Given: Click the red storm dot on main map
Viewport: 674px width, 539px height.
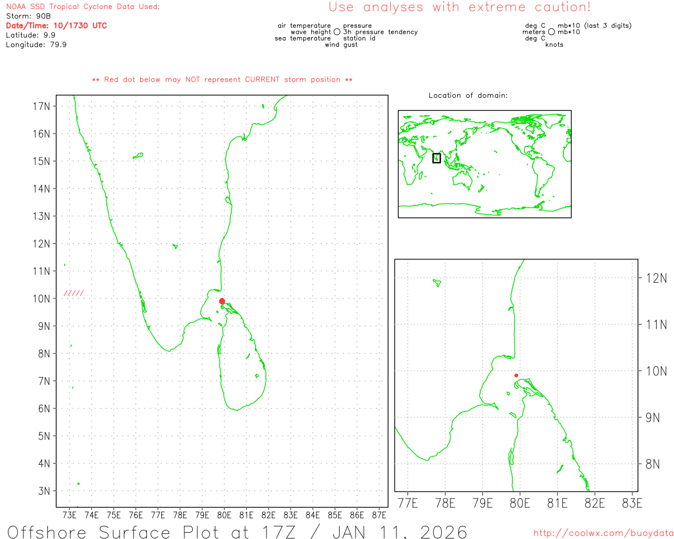Looking at the screenshot, I should coord(222,301).
